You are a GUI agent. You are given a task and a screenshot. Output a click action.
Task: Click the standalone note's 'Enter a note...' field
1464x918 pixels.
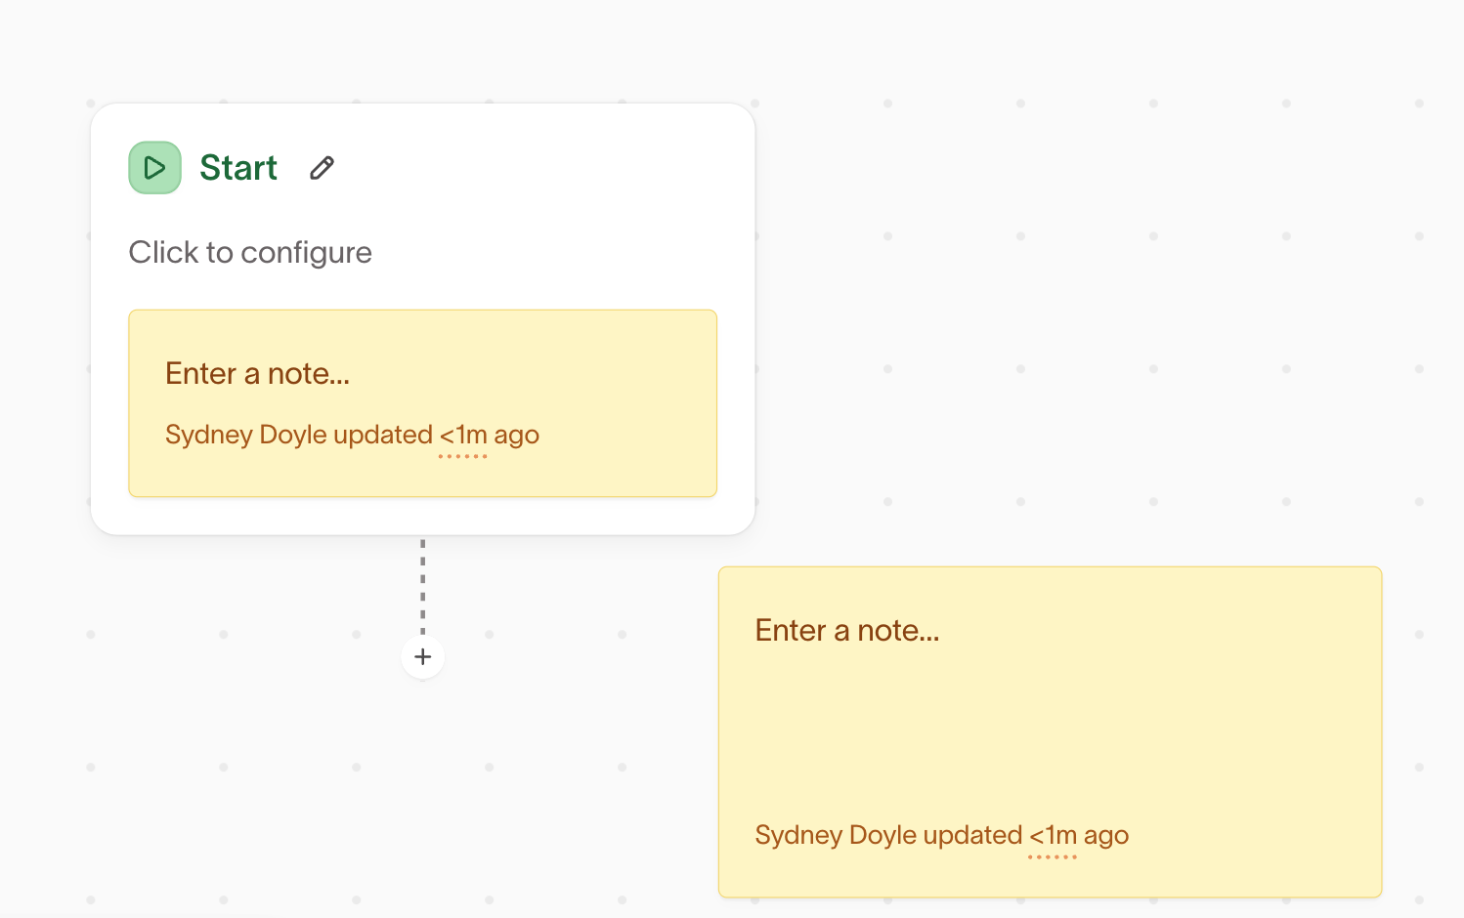(847, 630)
